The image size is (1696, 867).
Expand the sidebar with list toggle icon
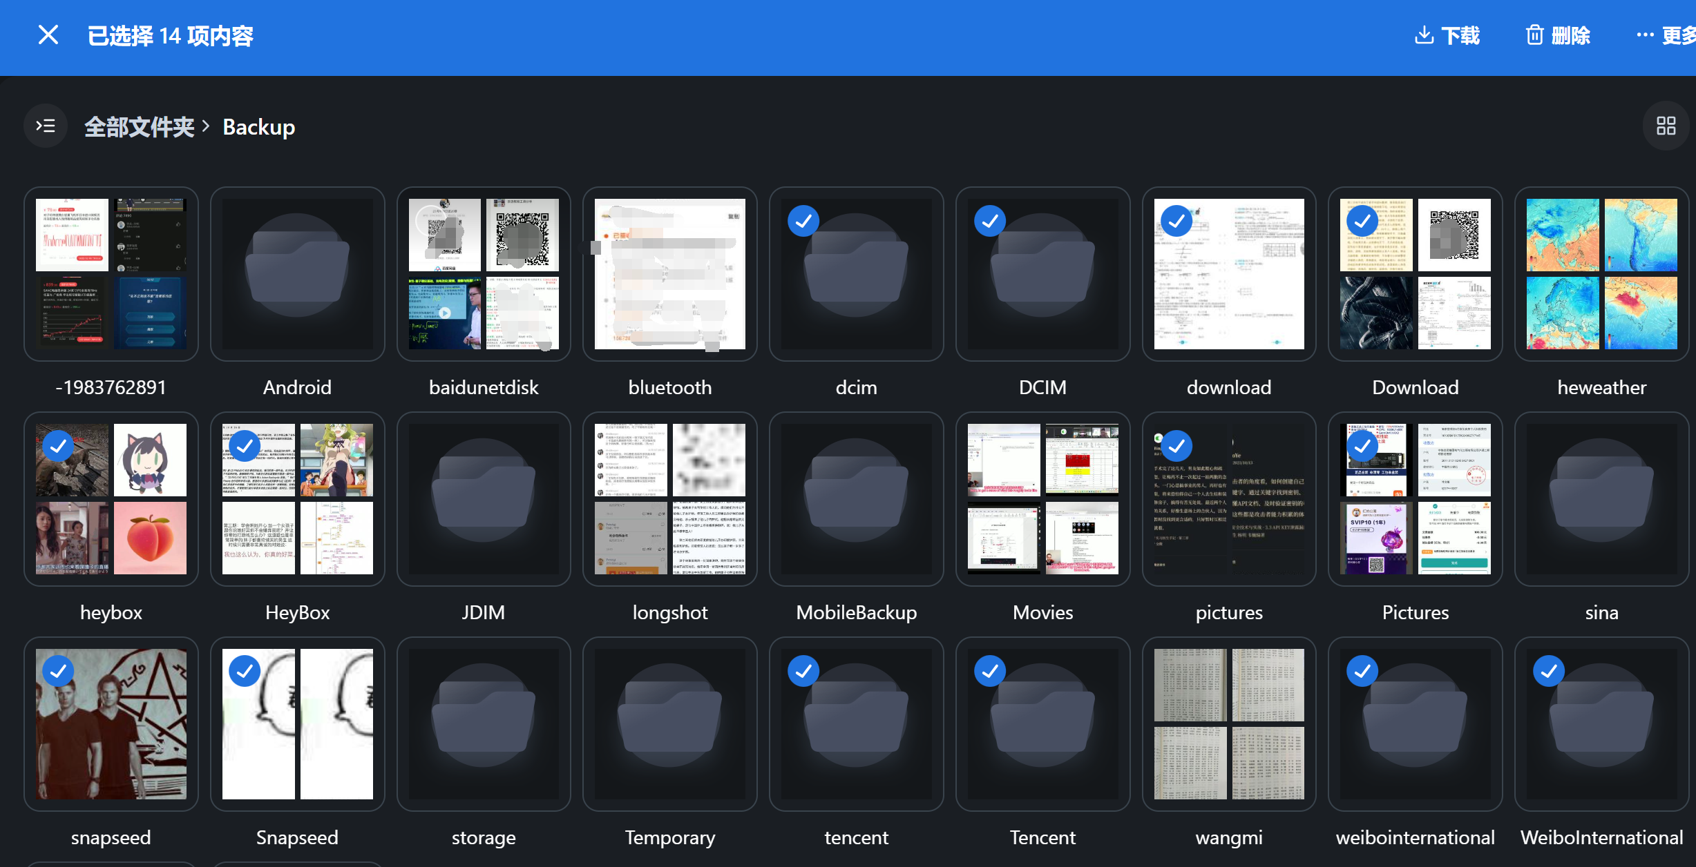(46, 126)
